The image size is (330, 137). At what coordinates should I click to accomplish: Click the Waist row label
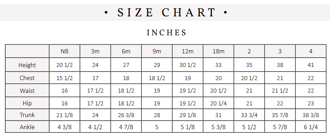(x=27, y=91)
